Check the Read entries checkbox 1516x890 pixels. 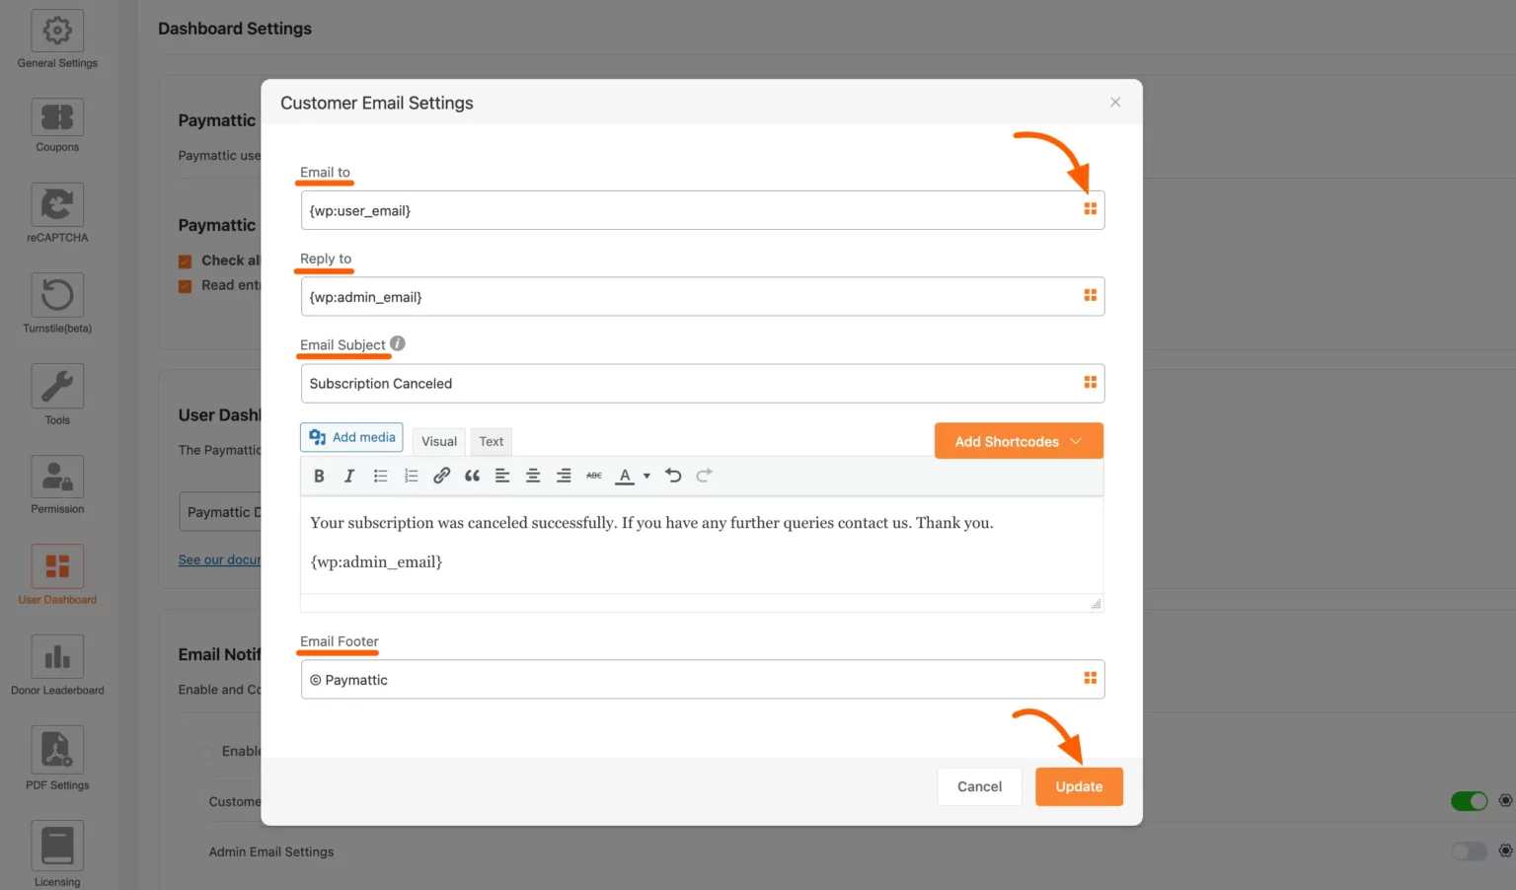[184, 284]
